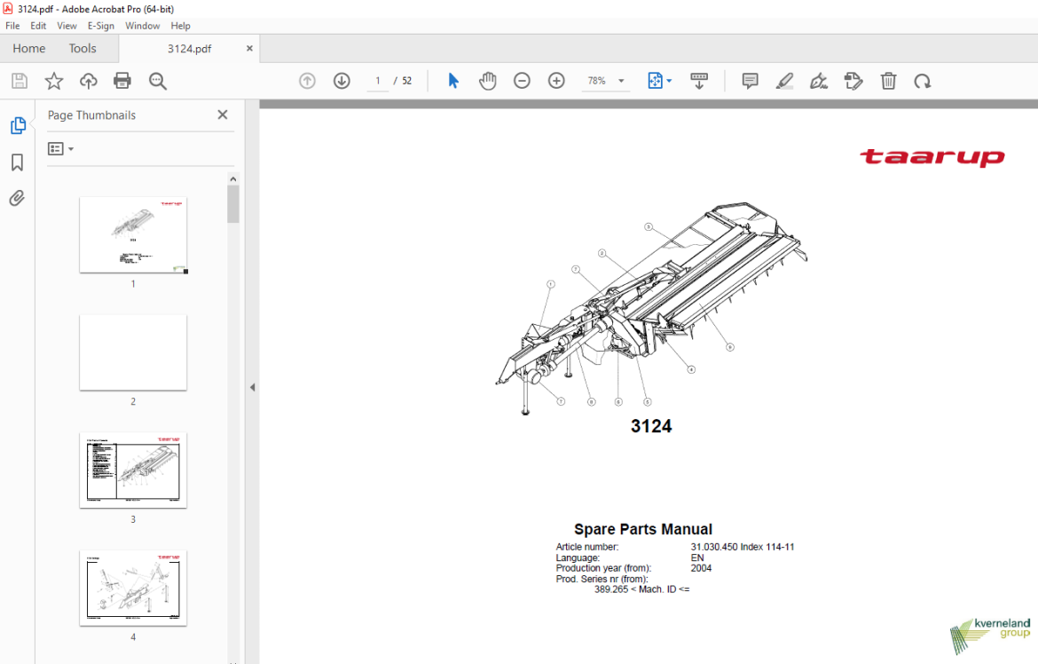Open the View menu
The image size is (1038, 664).
coord(67,26)
